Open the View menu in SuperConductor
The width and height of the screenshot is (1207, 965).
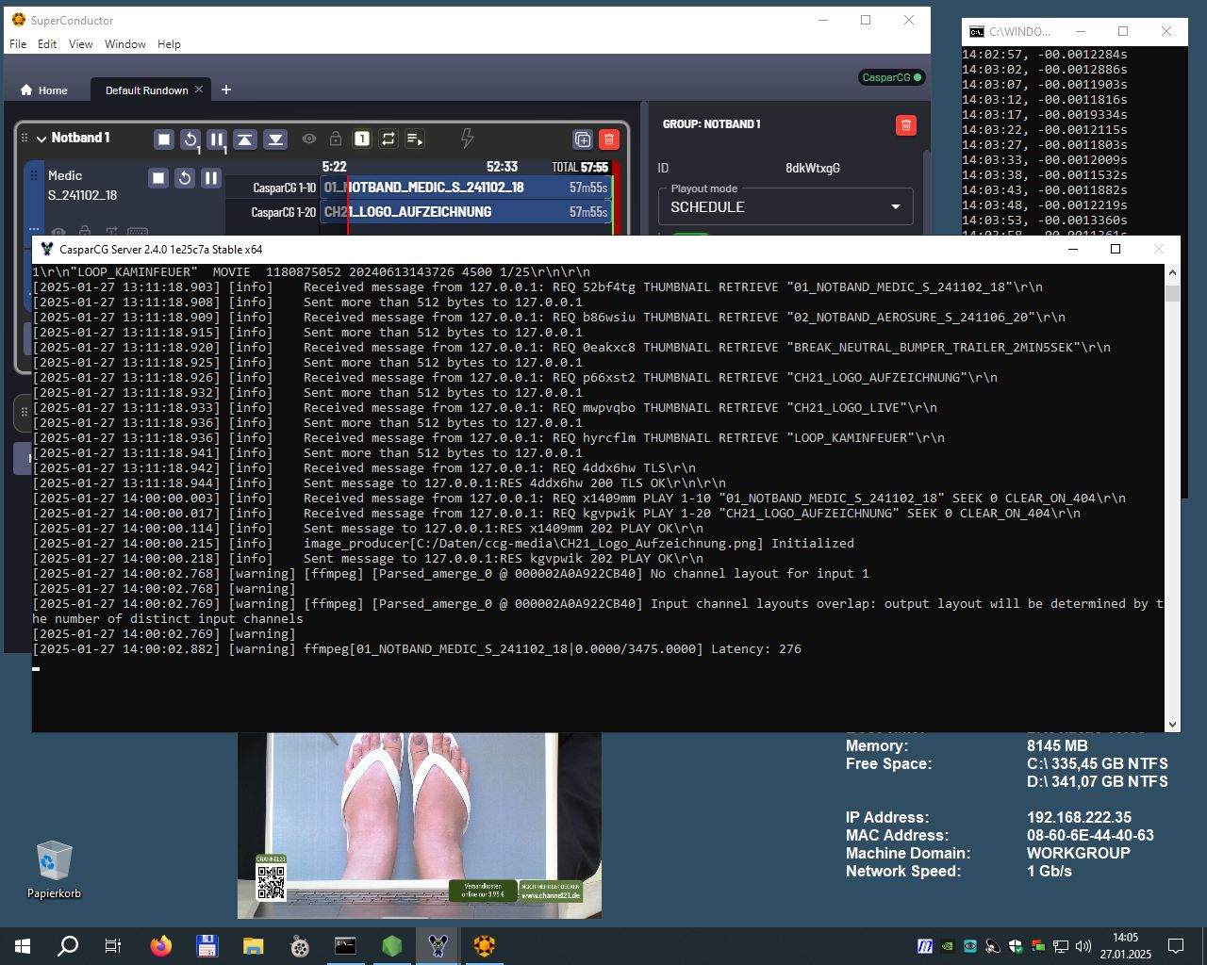[x=81, y=44]
